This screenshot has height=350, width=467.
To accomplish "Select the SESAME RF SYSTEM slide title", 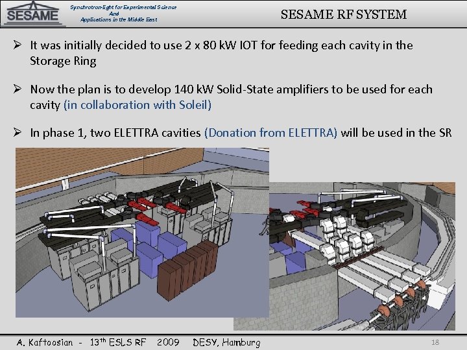I will (x=344, y=14).
